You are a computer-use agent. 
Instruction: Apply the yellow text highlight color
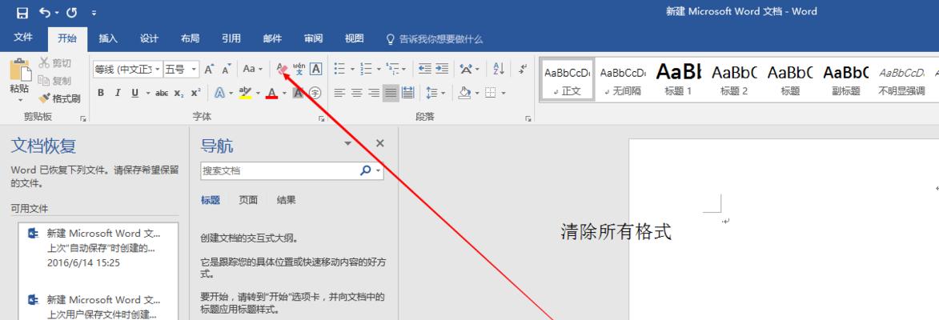click(244, 93)
